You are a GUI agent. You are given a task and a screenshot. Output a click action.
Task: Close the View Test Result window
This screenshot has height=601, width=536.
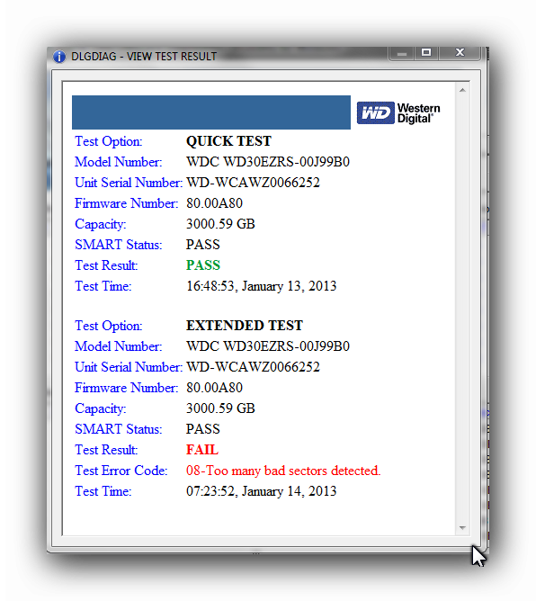click(x=460, y=53)
